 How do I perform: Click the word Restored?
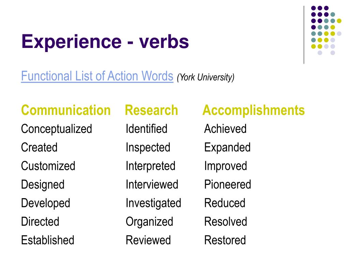225,240
